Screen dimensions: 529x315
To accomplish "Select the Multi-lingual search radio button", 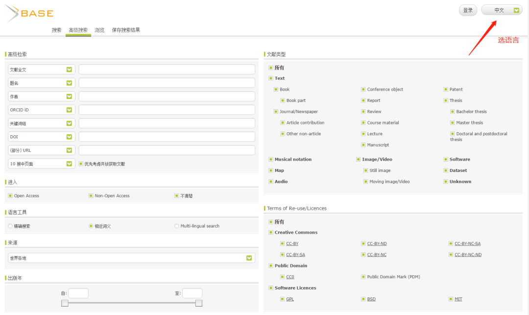I will [176, 226].
